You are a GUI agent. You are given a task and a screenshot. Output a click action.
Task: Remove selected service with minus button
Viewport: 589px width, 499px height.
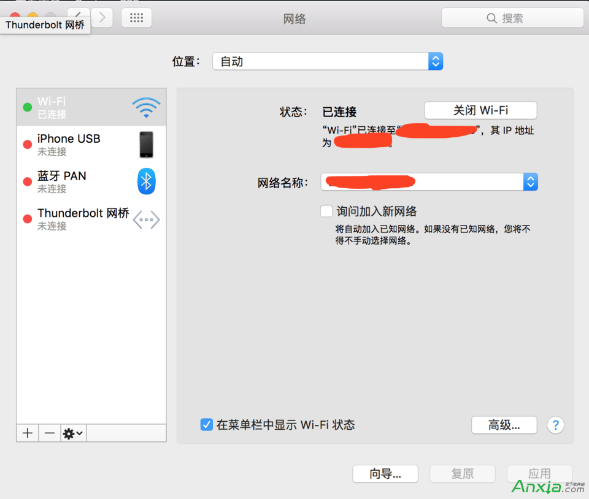click(50, 433)
